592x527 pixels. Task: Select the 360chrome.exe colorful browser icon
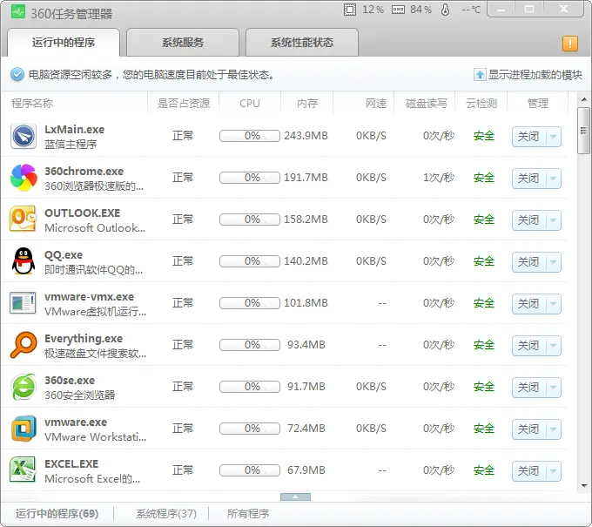[x=23, y=178]
